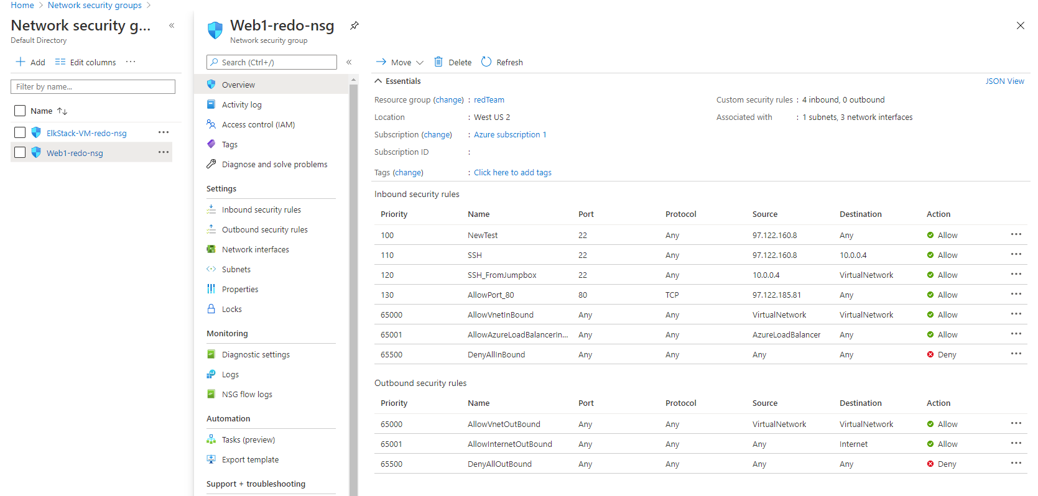1038x496 pixels.
Task: Click the NSG flow logs icon
Action: pos(211,394)
